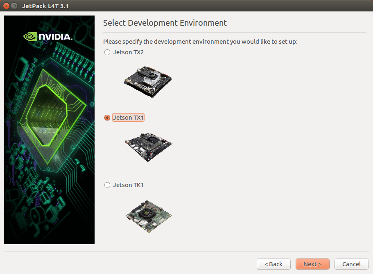This screenshot has height=274, width=373.
Task: Close the JetPack installer window
Action: pos(6,6)
